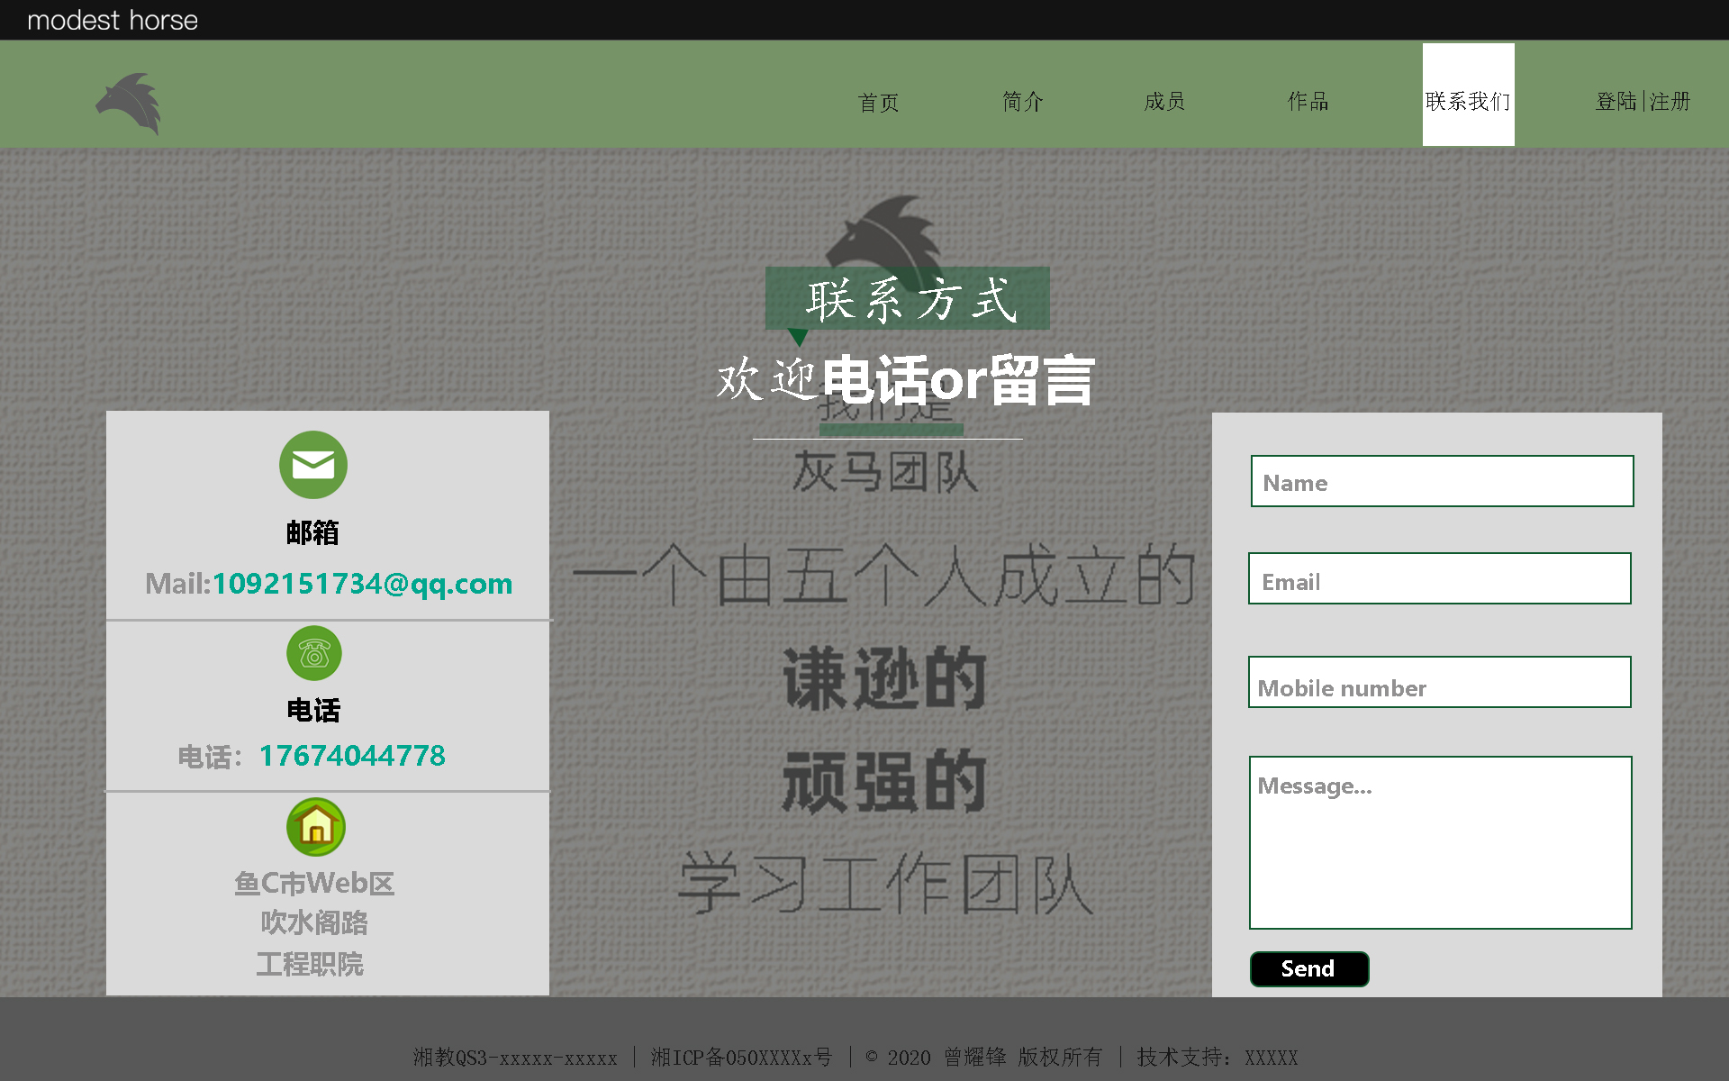Go to the 简介 introduction page
Screen dimensions: 1729x1081
1022,101
